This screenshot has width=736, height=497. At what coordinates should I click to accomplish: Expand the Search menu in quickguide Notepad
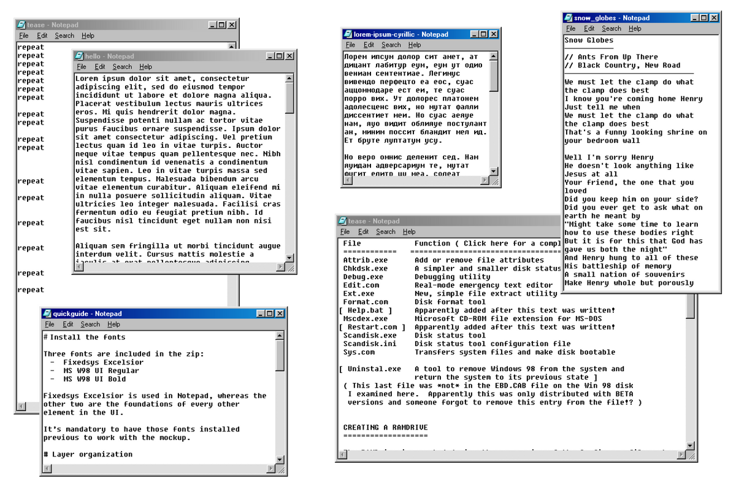pyautogui.click(x=90, y=324)
